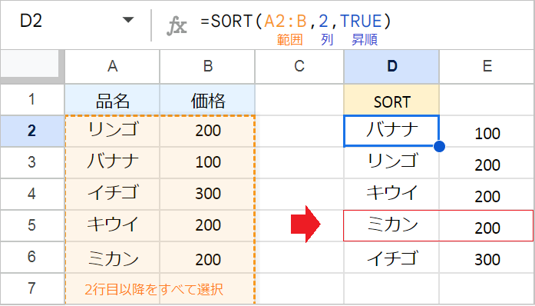The height and width of the screenshot is (306, 535).
Task: Select row 1 header
Action: tap(32, 99)
